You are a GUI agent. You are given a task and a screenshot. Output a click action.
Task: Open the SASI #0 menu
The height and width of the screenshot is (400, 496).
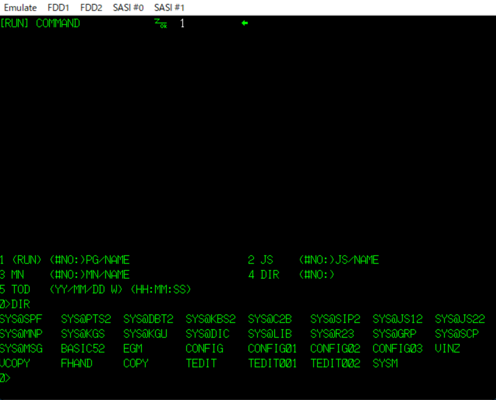(x=128, y=8)
